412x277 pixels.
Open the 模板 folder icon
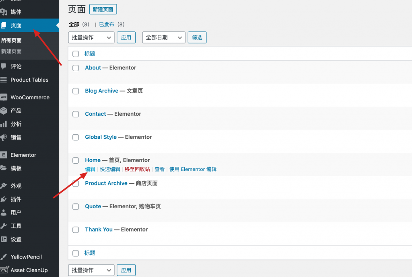4,168
